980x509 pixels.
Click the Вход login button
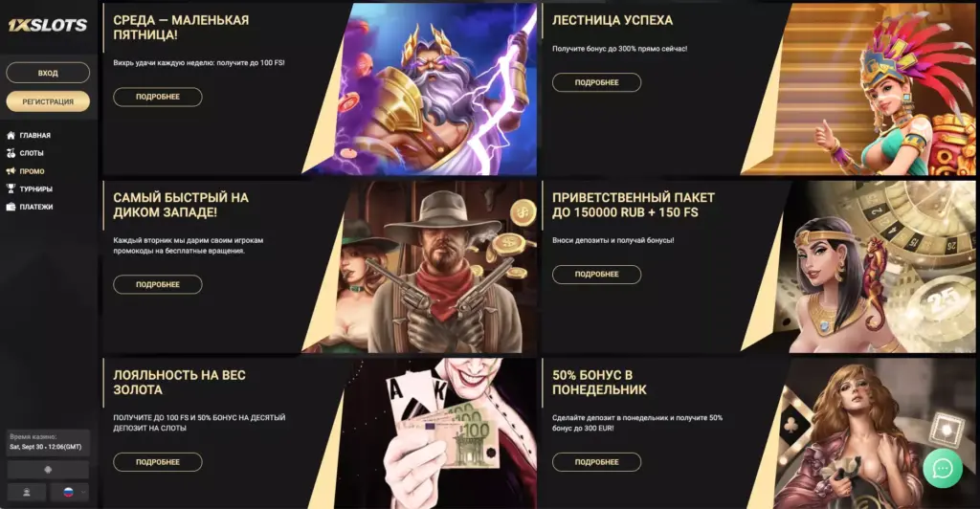coord(48,73)
